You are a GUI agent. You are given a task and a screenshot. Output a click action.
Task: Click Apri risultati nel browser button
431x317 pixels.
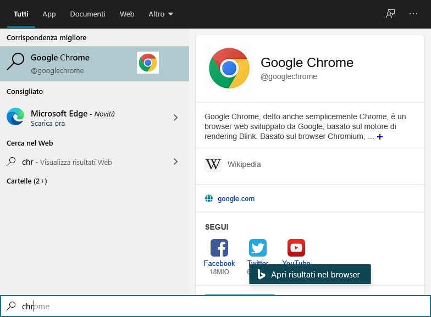[310, 274]
